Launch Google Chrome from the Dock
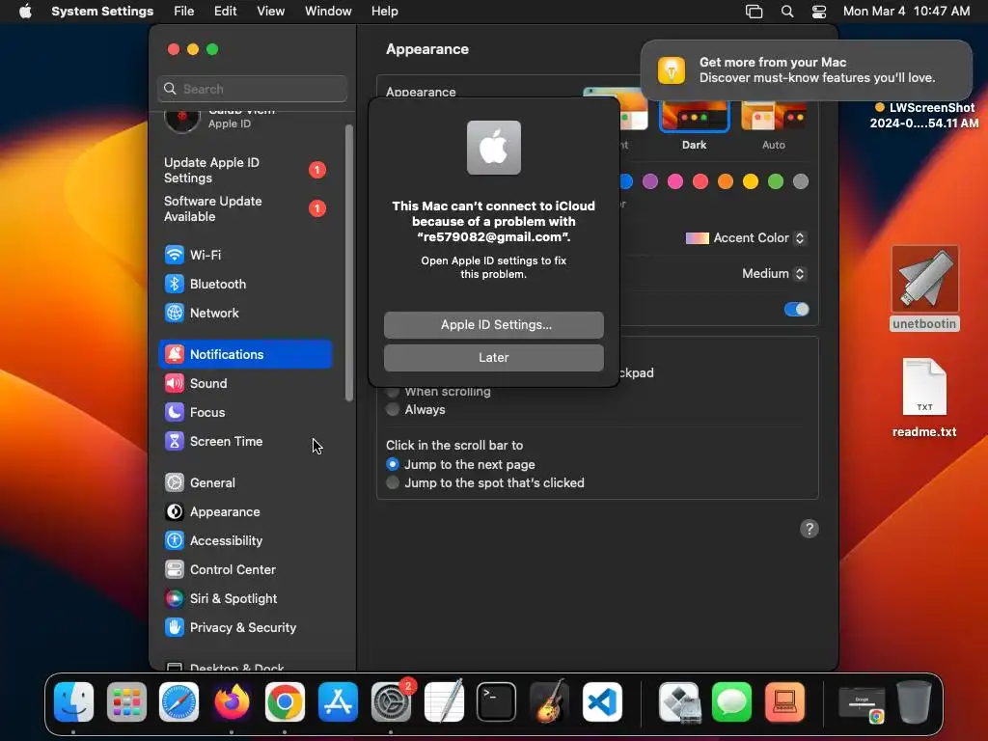This screenshot has height=741, width=988. click(x=285, y=702)
